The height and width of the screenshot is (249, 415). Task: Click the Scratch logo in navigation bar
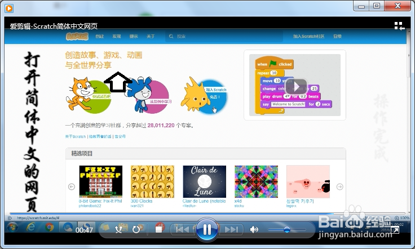click(77, 36)
